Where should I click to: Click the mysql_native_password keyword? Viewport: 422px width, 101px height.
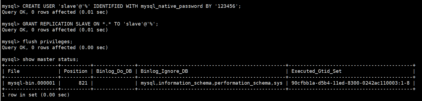(x=172, y=6)
